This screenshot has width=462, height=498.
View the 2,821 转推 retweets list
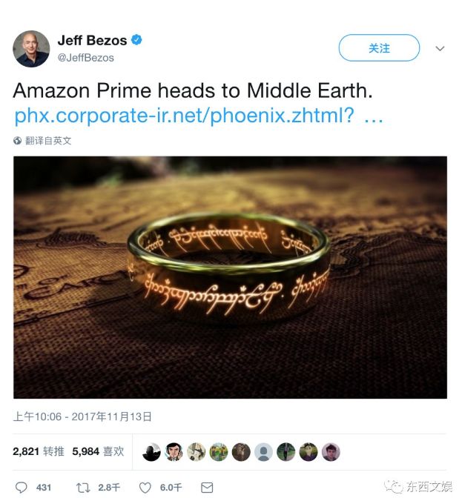[39, 451]
